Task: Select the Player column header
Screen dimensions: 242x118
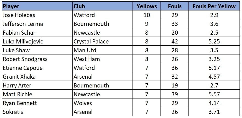Action: 37,6
